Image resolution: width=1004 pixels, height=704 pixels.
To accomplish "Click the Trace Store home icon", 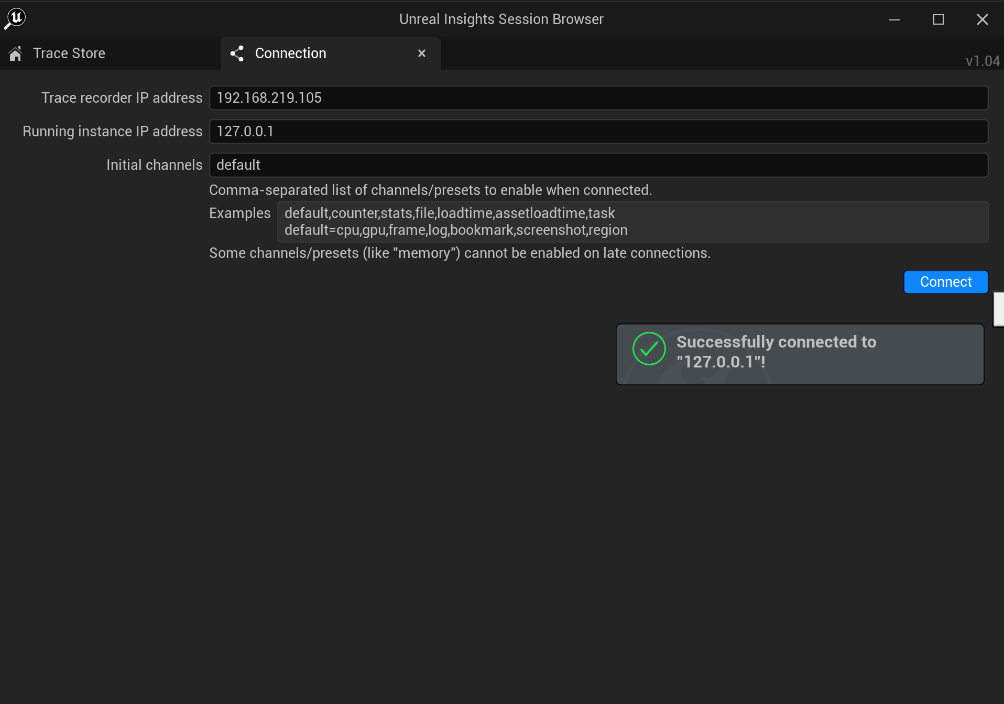I will [16, 53].
